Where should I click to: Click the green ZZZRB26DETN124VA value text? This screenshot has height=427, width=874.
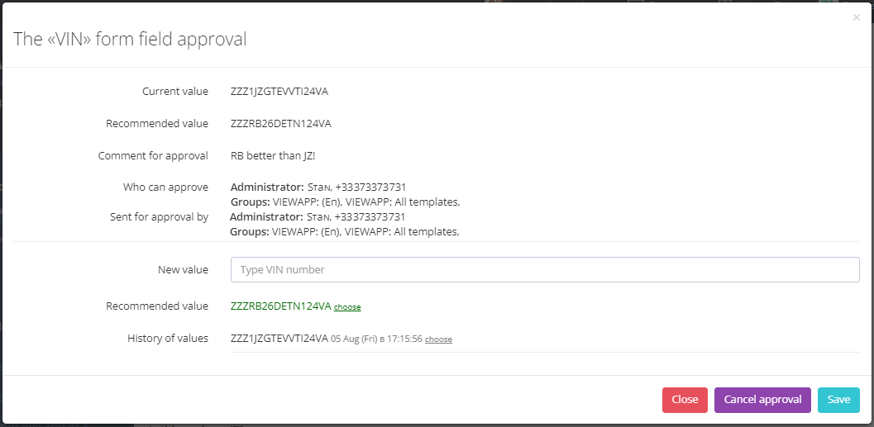281,306
